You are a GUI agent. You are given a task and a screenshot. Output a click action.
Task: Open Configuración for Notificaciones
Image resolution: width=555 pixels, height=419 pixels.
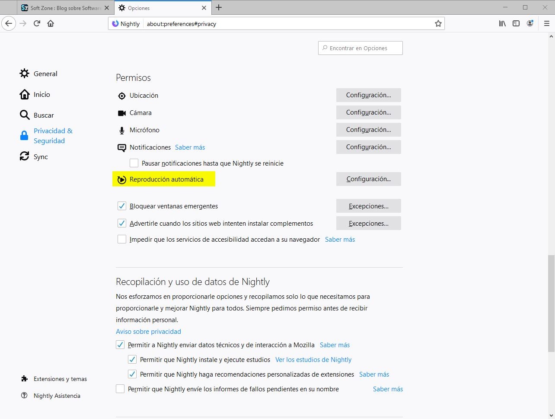coord(369,147)
